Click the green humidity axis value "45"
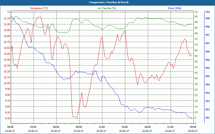This screenshot has width=215, height=134. point(196,73)
